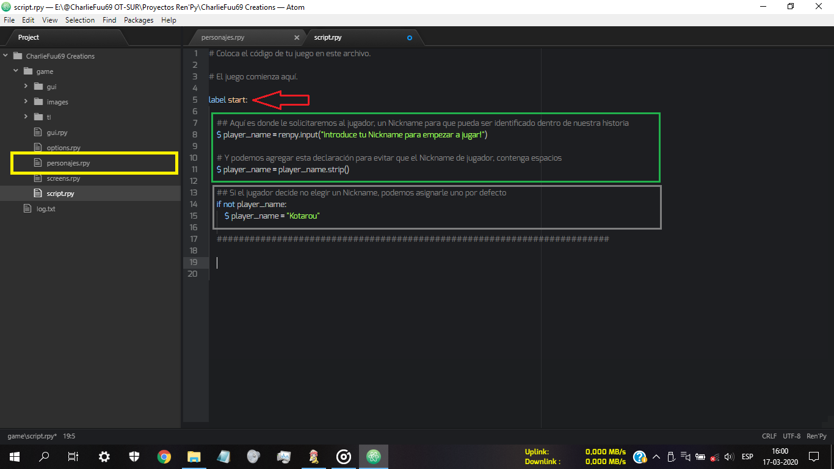This screenshot has height=469, width=834.
Task: Open the Settings gear in the taskbar
Action: [104, 456]
